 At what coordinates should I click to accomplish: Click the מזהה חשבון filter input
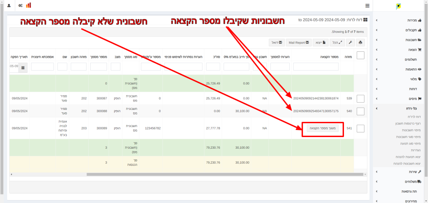click(79, 66)
